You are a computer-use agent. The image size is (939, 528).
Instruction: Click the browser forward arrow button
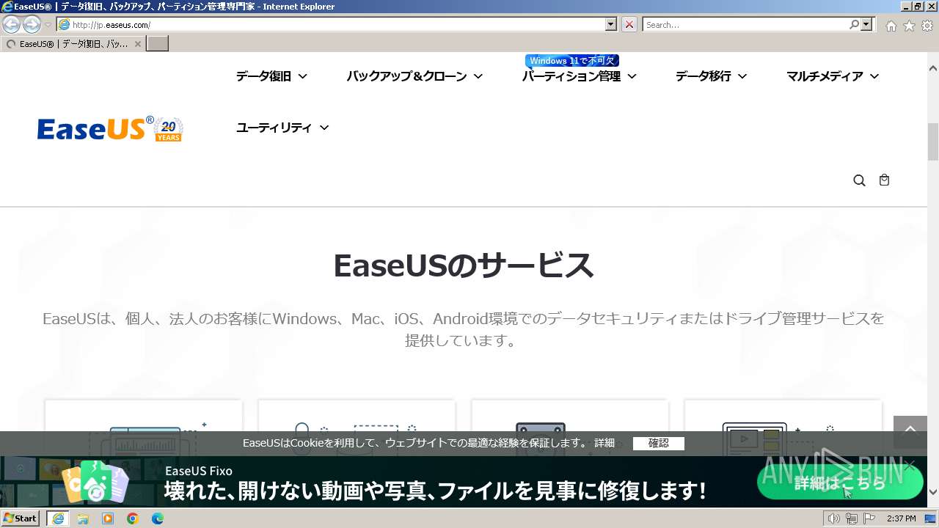coord(32,24)
